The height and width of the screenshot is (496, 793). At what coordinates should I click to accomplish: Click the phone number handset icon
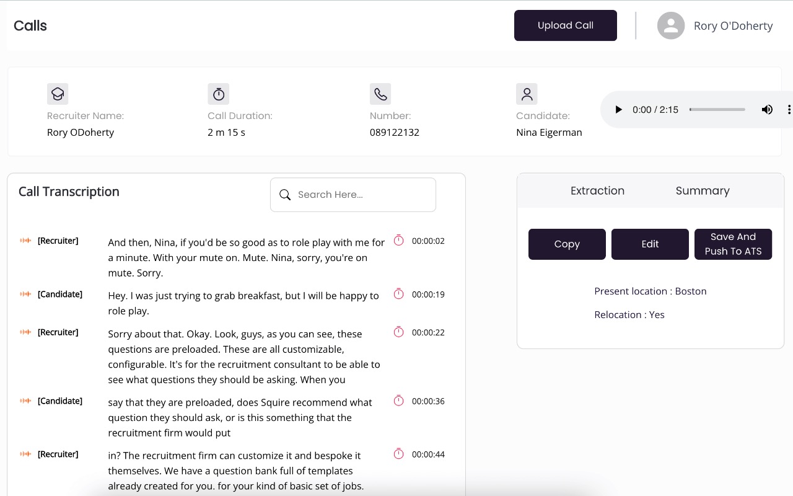tap(380, 94)
